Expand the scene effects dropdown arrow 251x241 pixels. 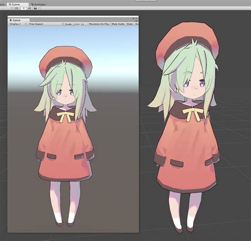point(39,8)
